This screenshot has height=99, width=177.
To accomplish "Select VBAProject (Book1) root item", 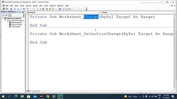I will tap(14, 18).
